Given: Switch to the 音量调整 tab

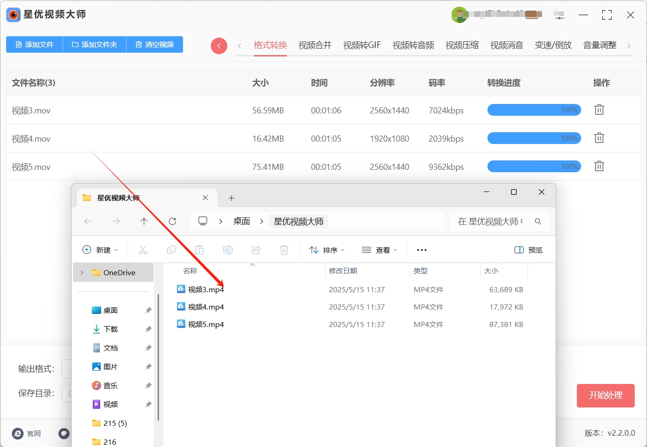Looking at the screenshot, I should (x=600, y=45).
